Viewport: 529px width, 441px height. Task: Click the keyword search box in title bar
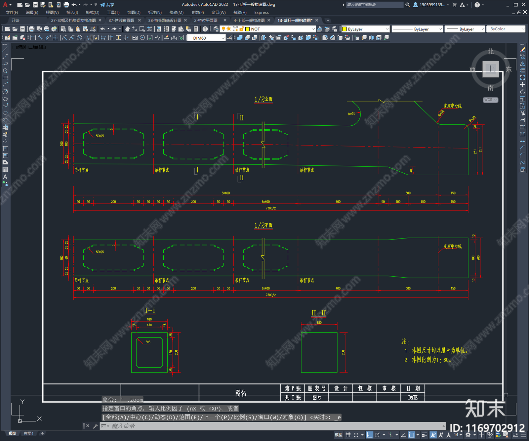click(375, 5)
